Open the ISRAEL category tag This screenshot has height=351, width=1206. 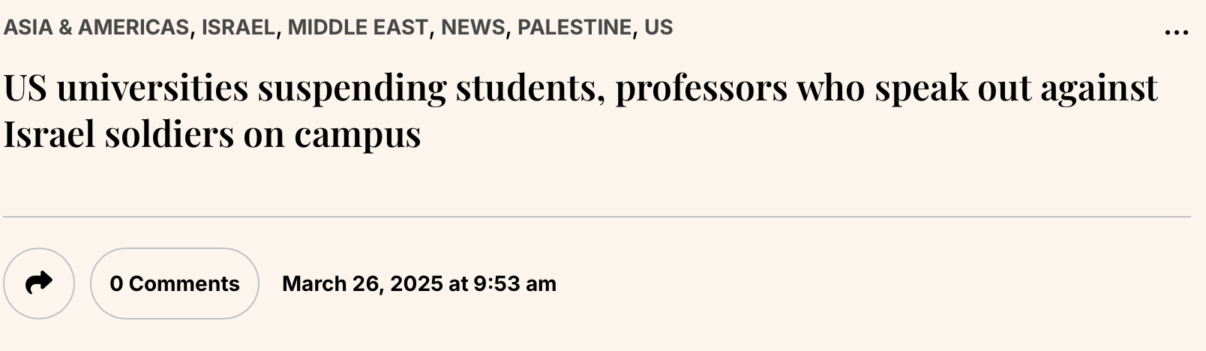(x=238, y=28)
